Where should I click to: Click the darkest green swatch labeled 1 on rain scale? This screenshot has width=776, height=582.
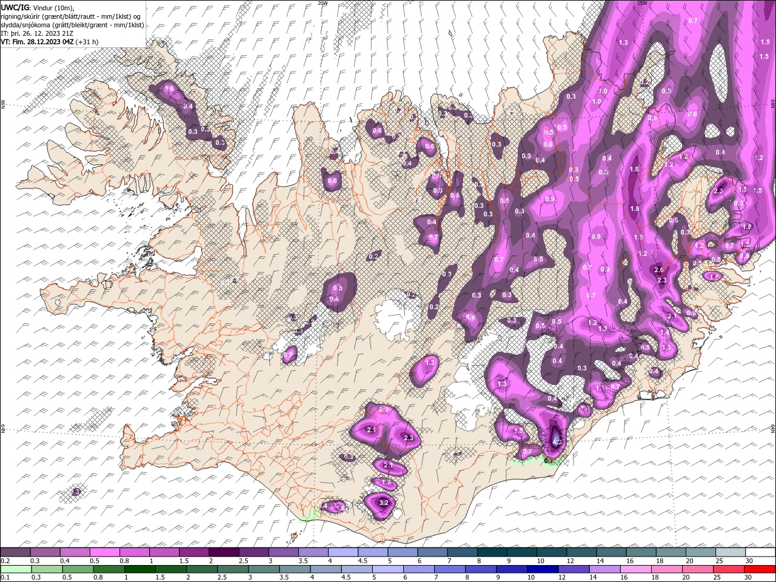tap(139, 569)
